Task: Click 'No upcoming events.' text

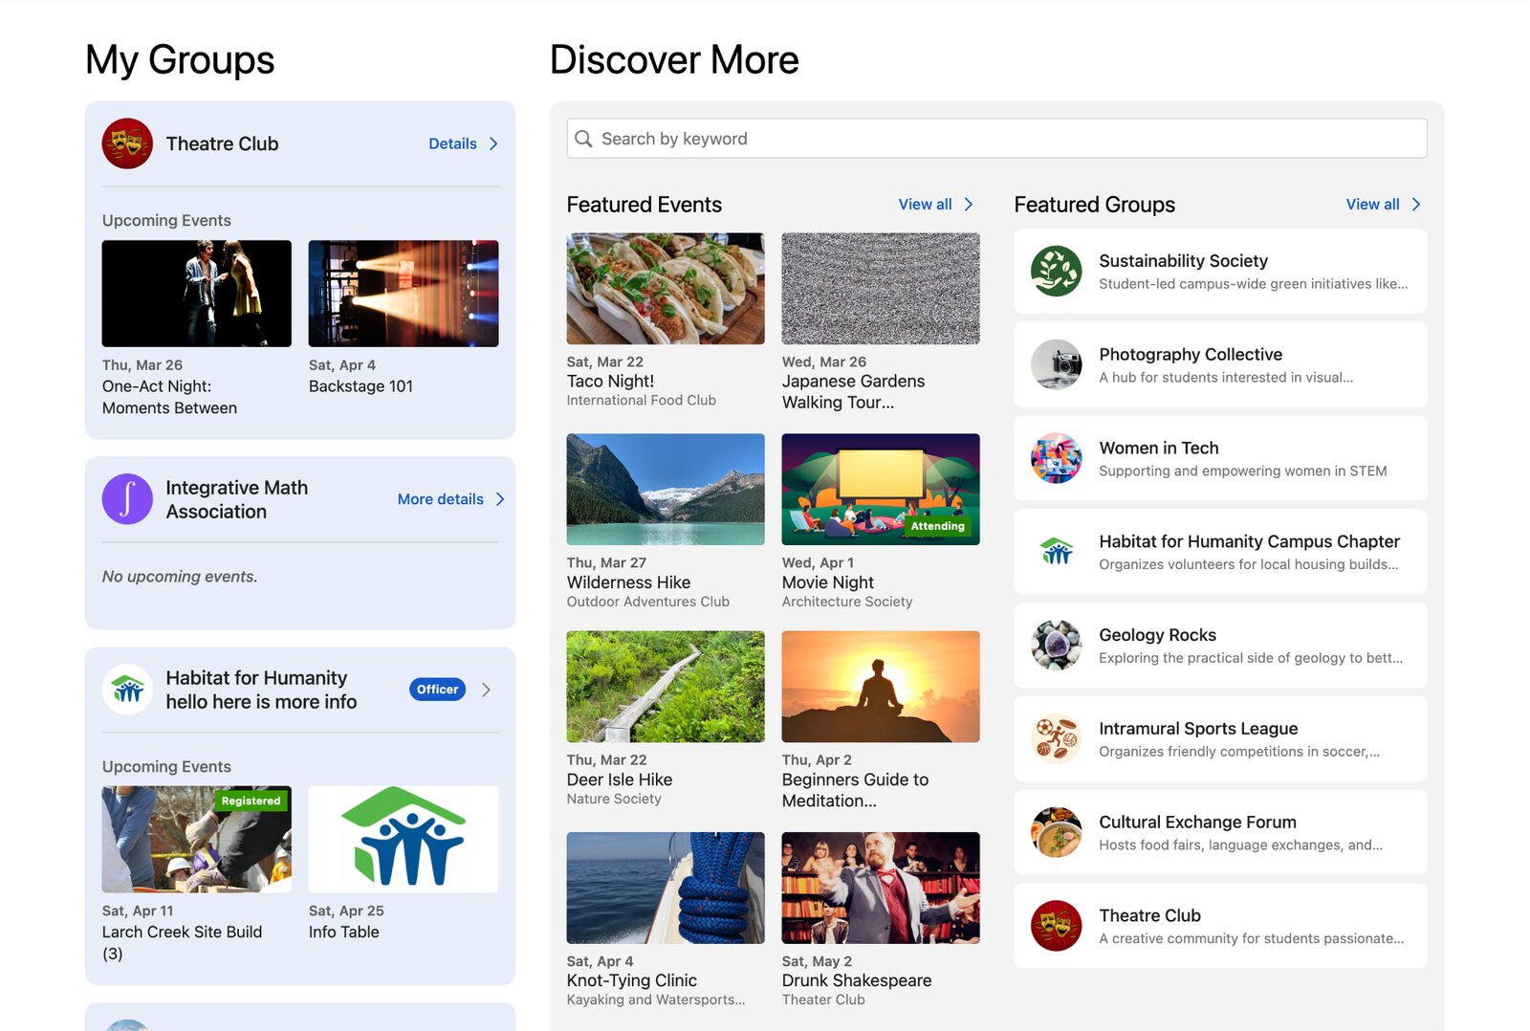Action: (x=180, y=577)
